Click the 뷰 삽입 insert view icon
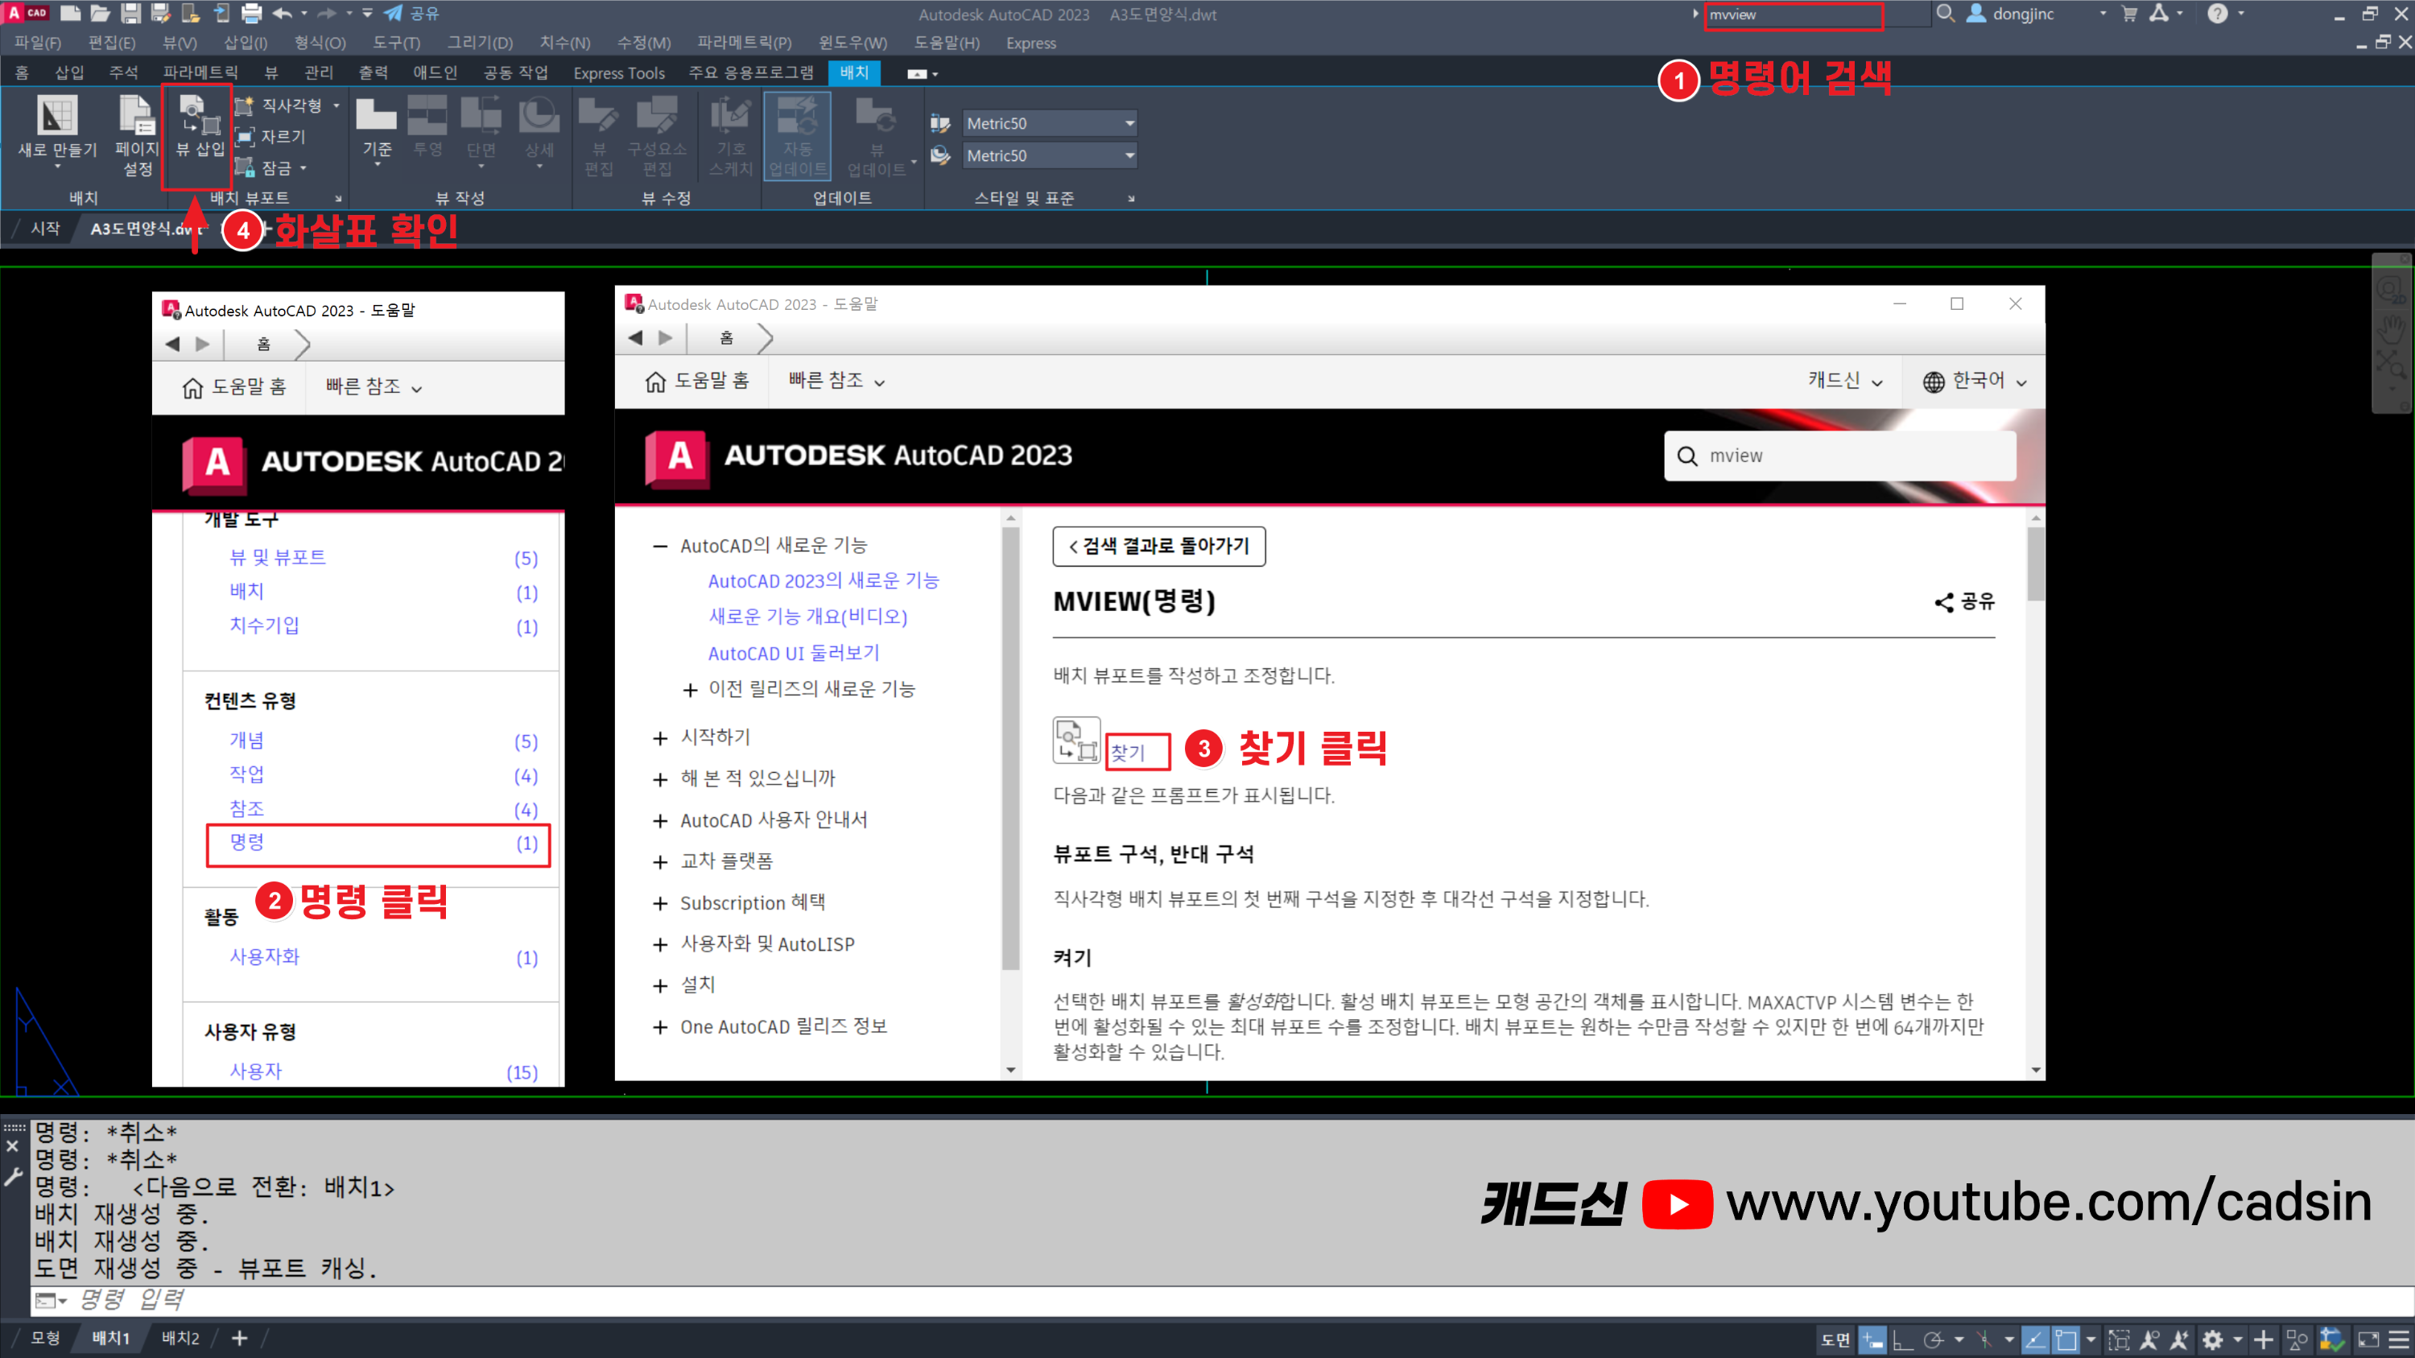The height and width of the screenshot is (1358, 2415). coord(198,115)
